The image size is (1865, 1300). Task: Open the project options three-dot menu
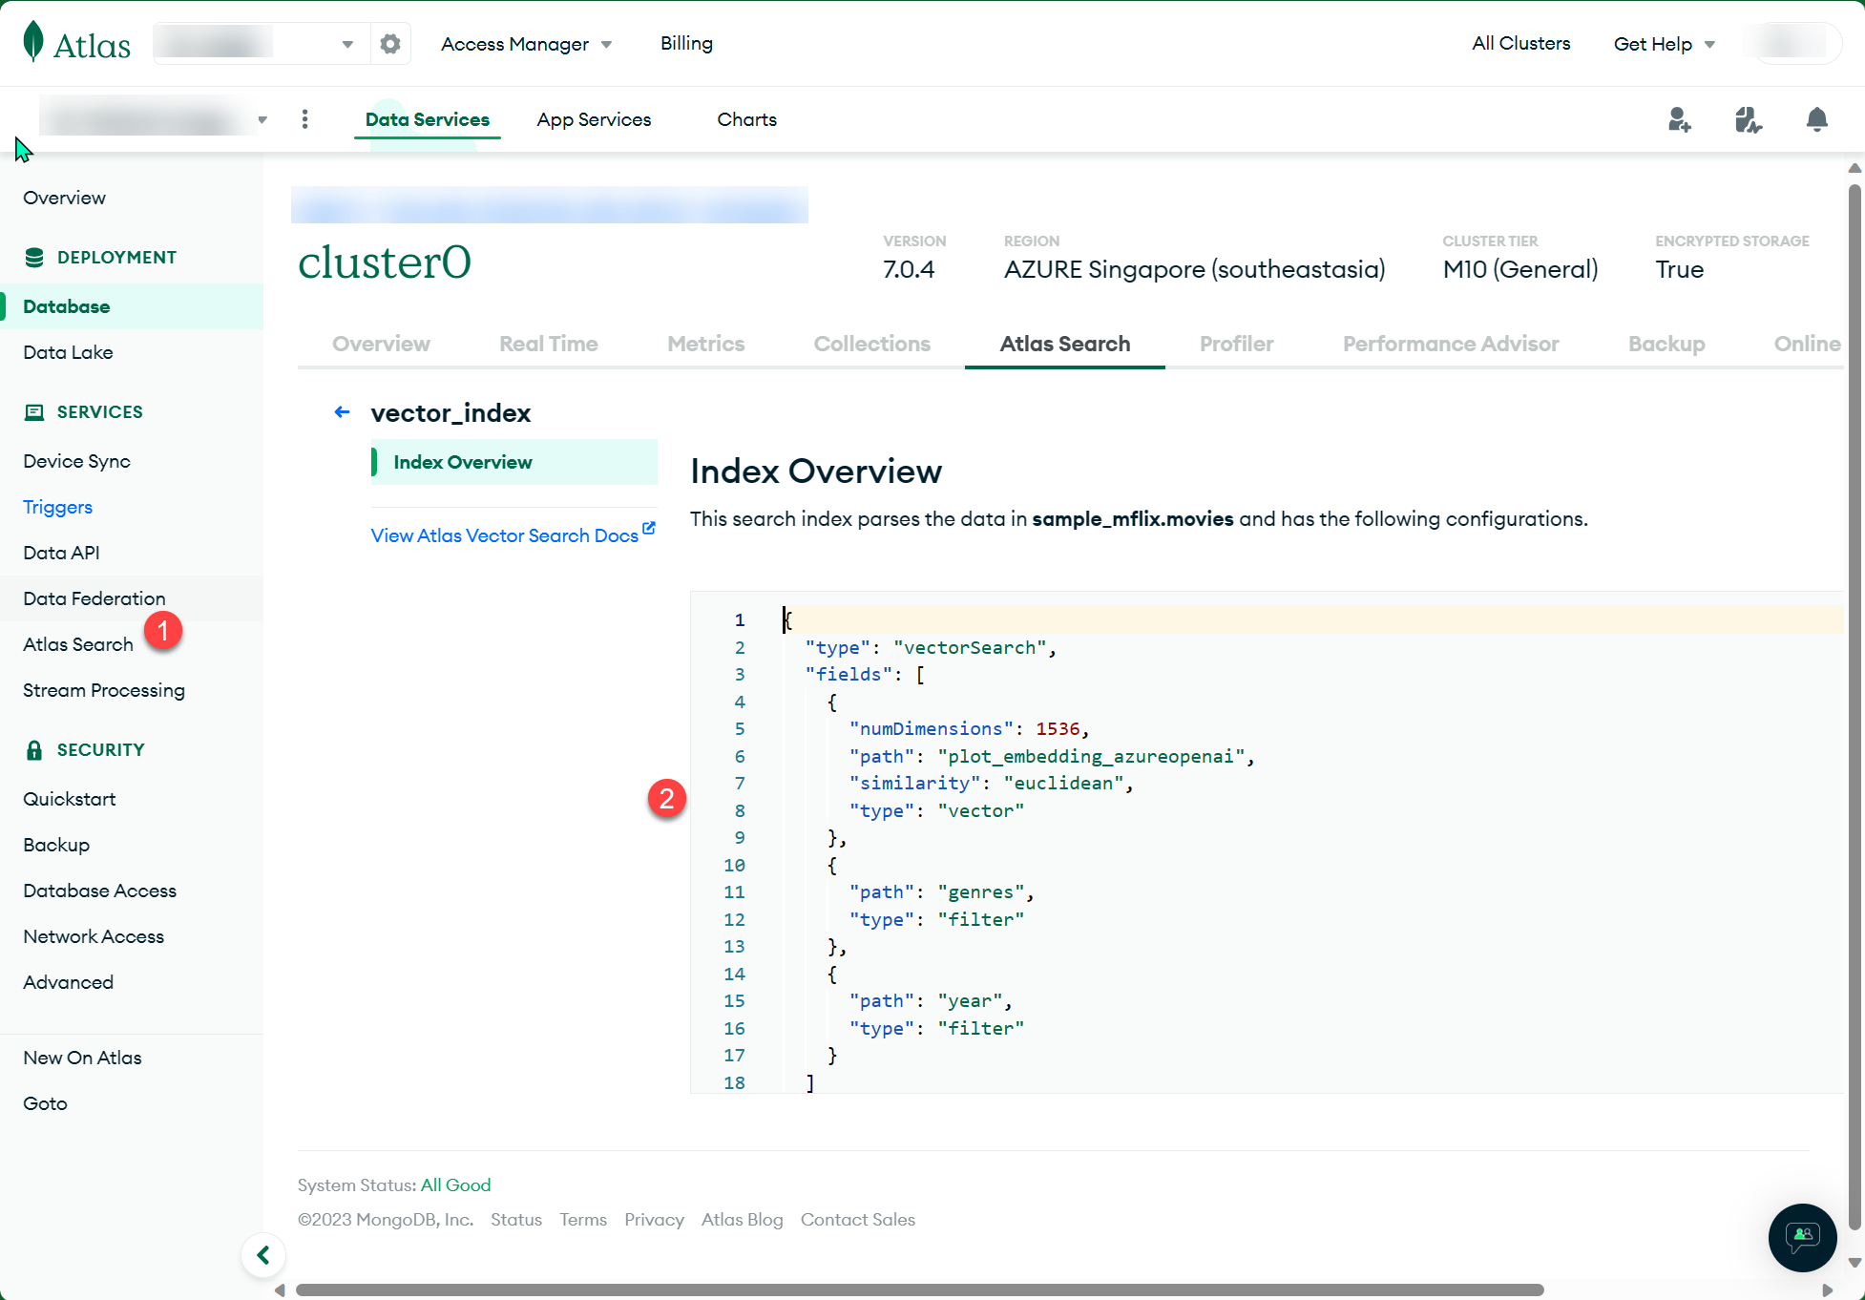[x=304, y=119]
